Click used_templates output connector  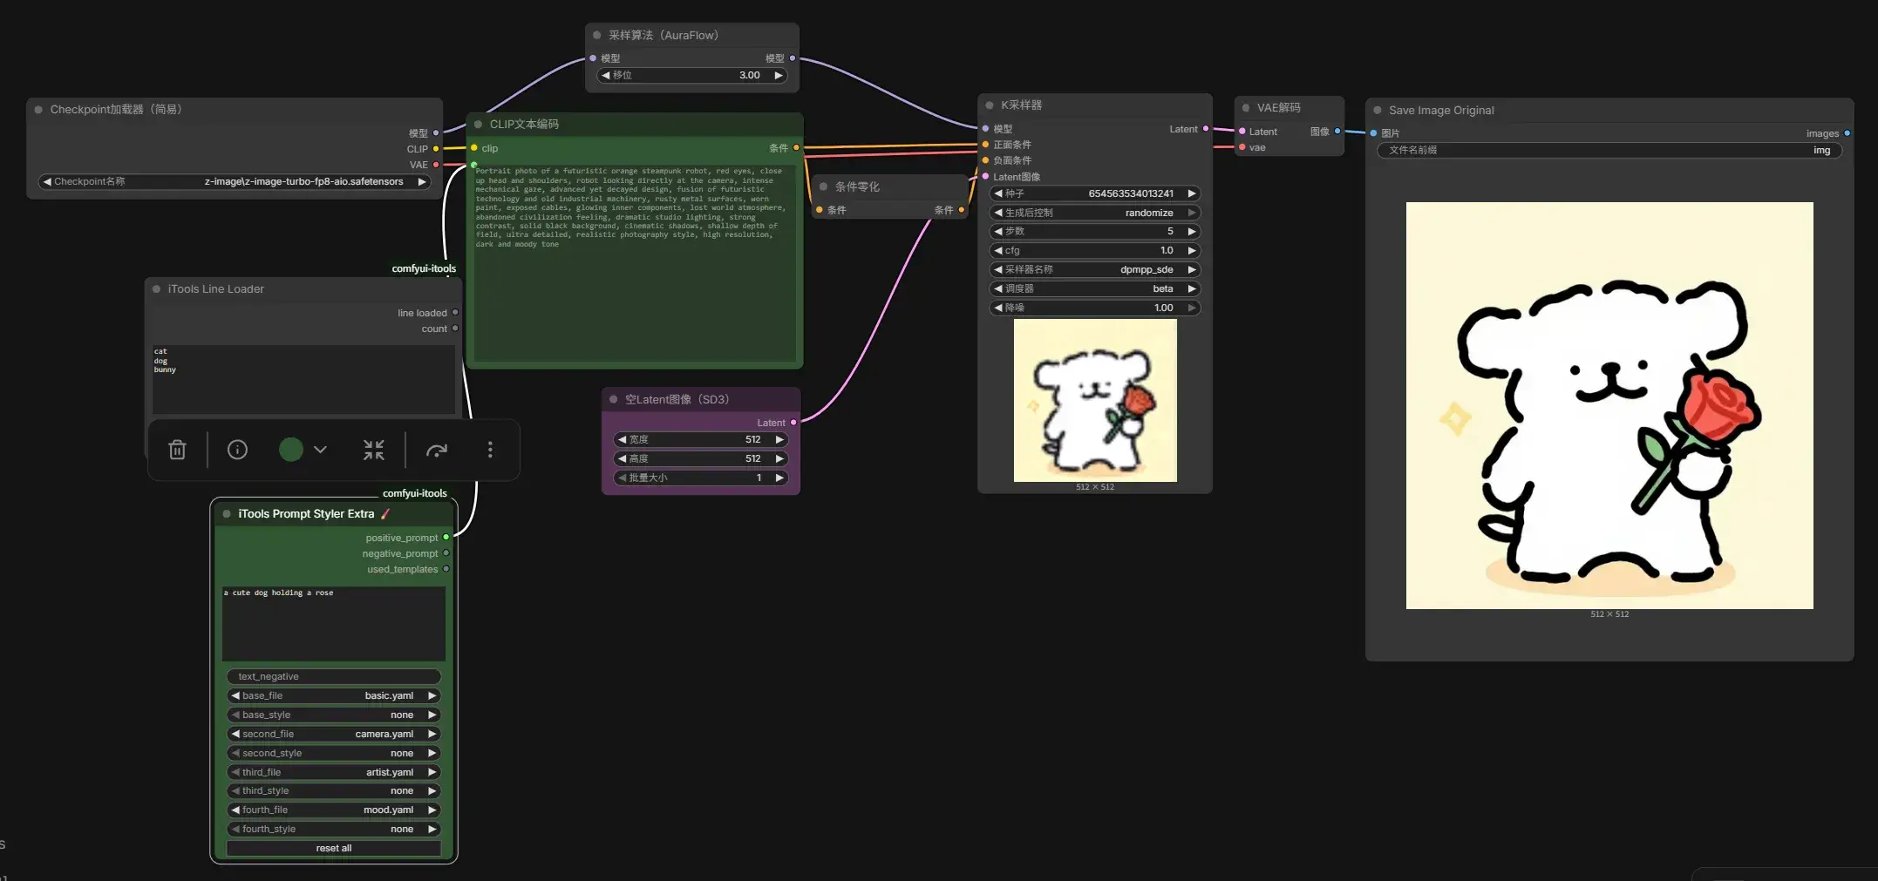point(446,569)
